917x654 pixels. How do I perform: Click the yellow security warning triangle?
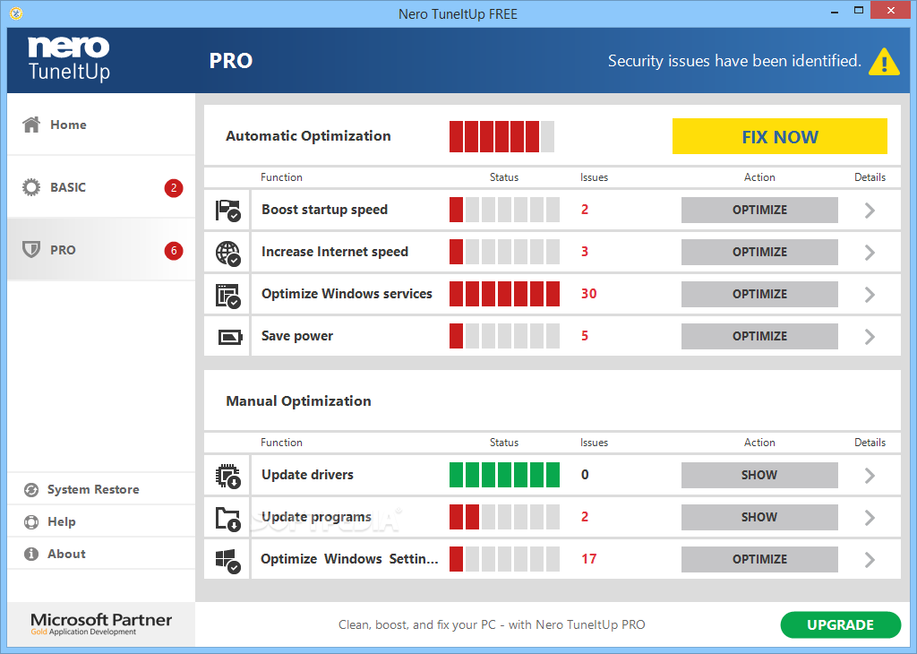click(x=884, y=62)
